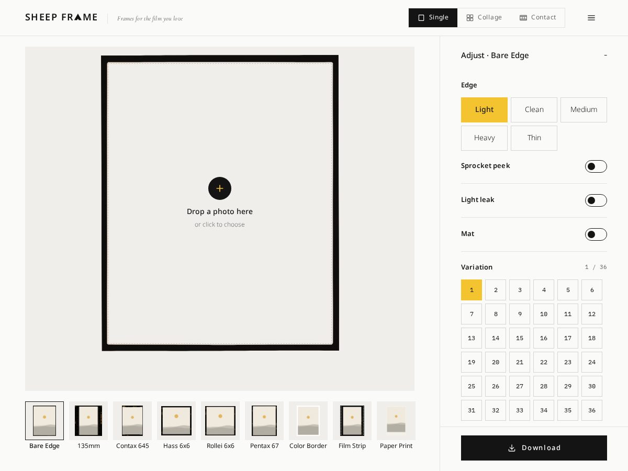The height and width of the screenshot is (471, 628).
Task: Click the 'or click to choose' text
Action: (220, 225)
